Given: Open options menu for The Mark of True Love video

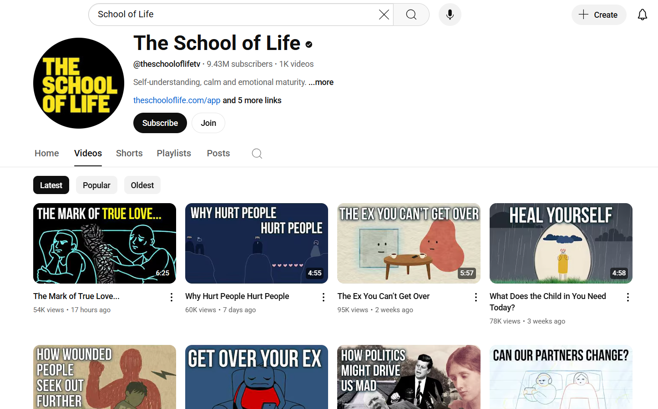Looking at the screenshot, I should (171, 297).
